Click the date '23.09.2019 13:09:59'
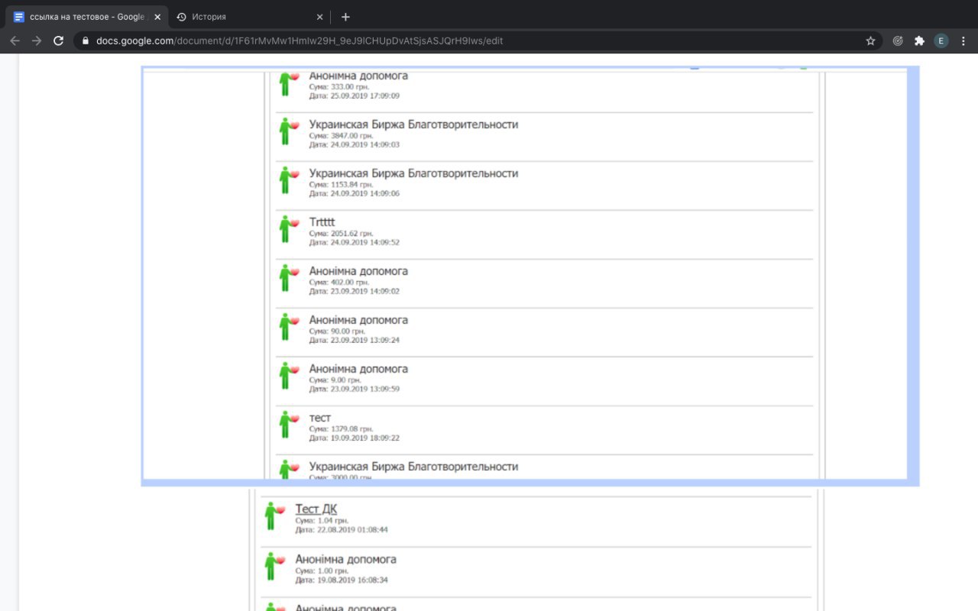 coord(365,390)
